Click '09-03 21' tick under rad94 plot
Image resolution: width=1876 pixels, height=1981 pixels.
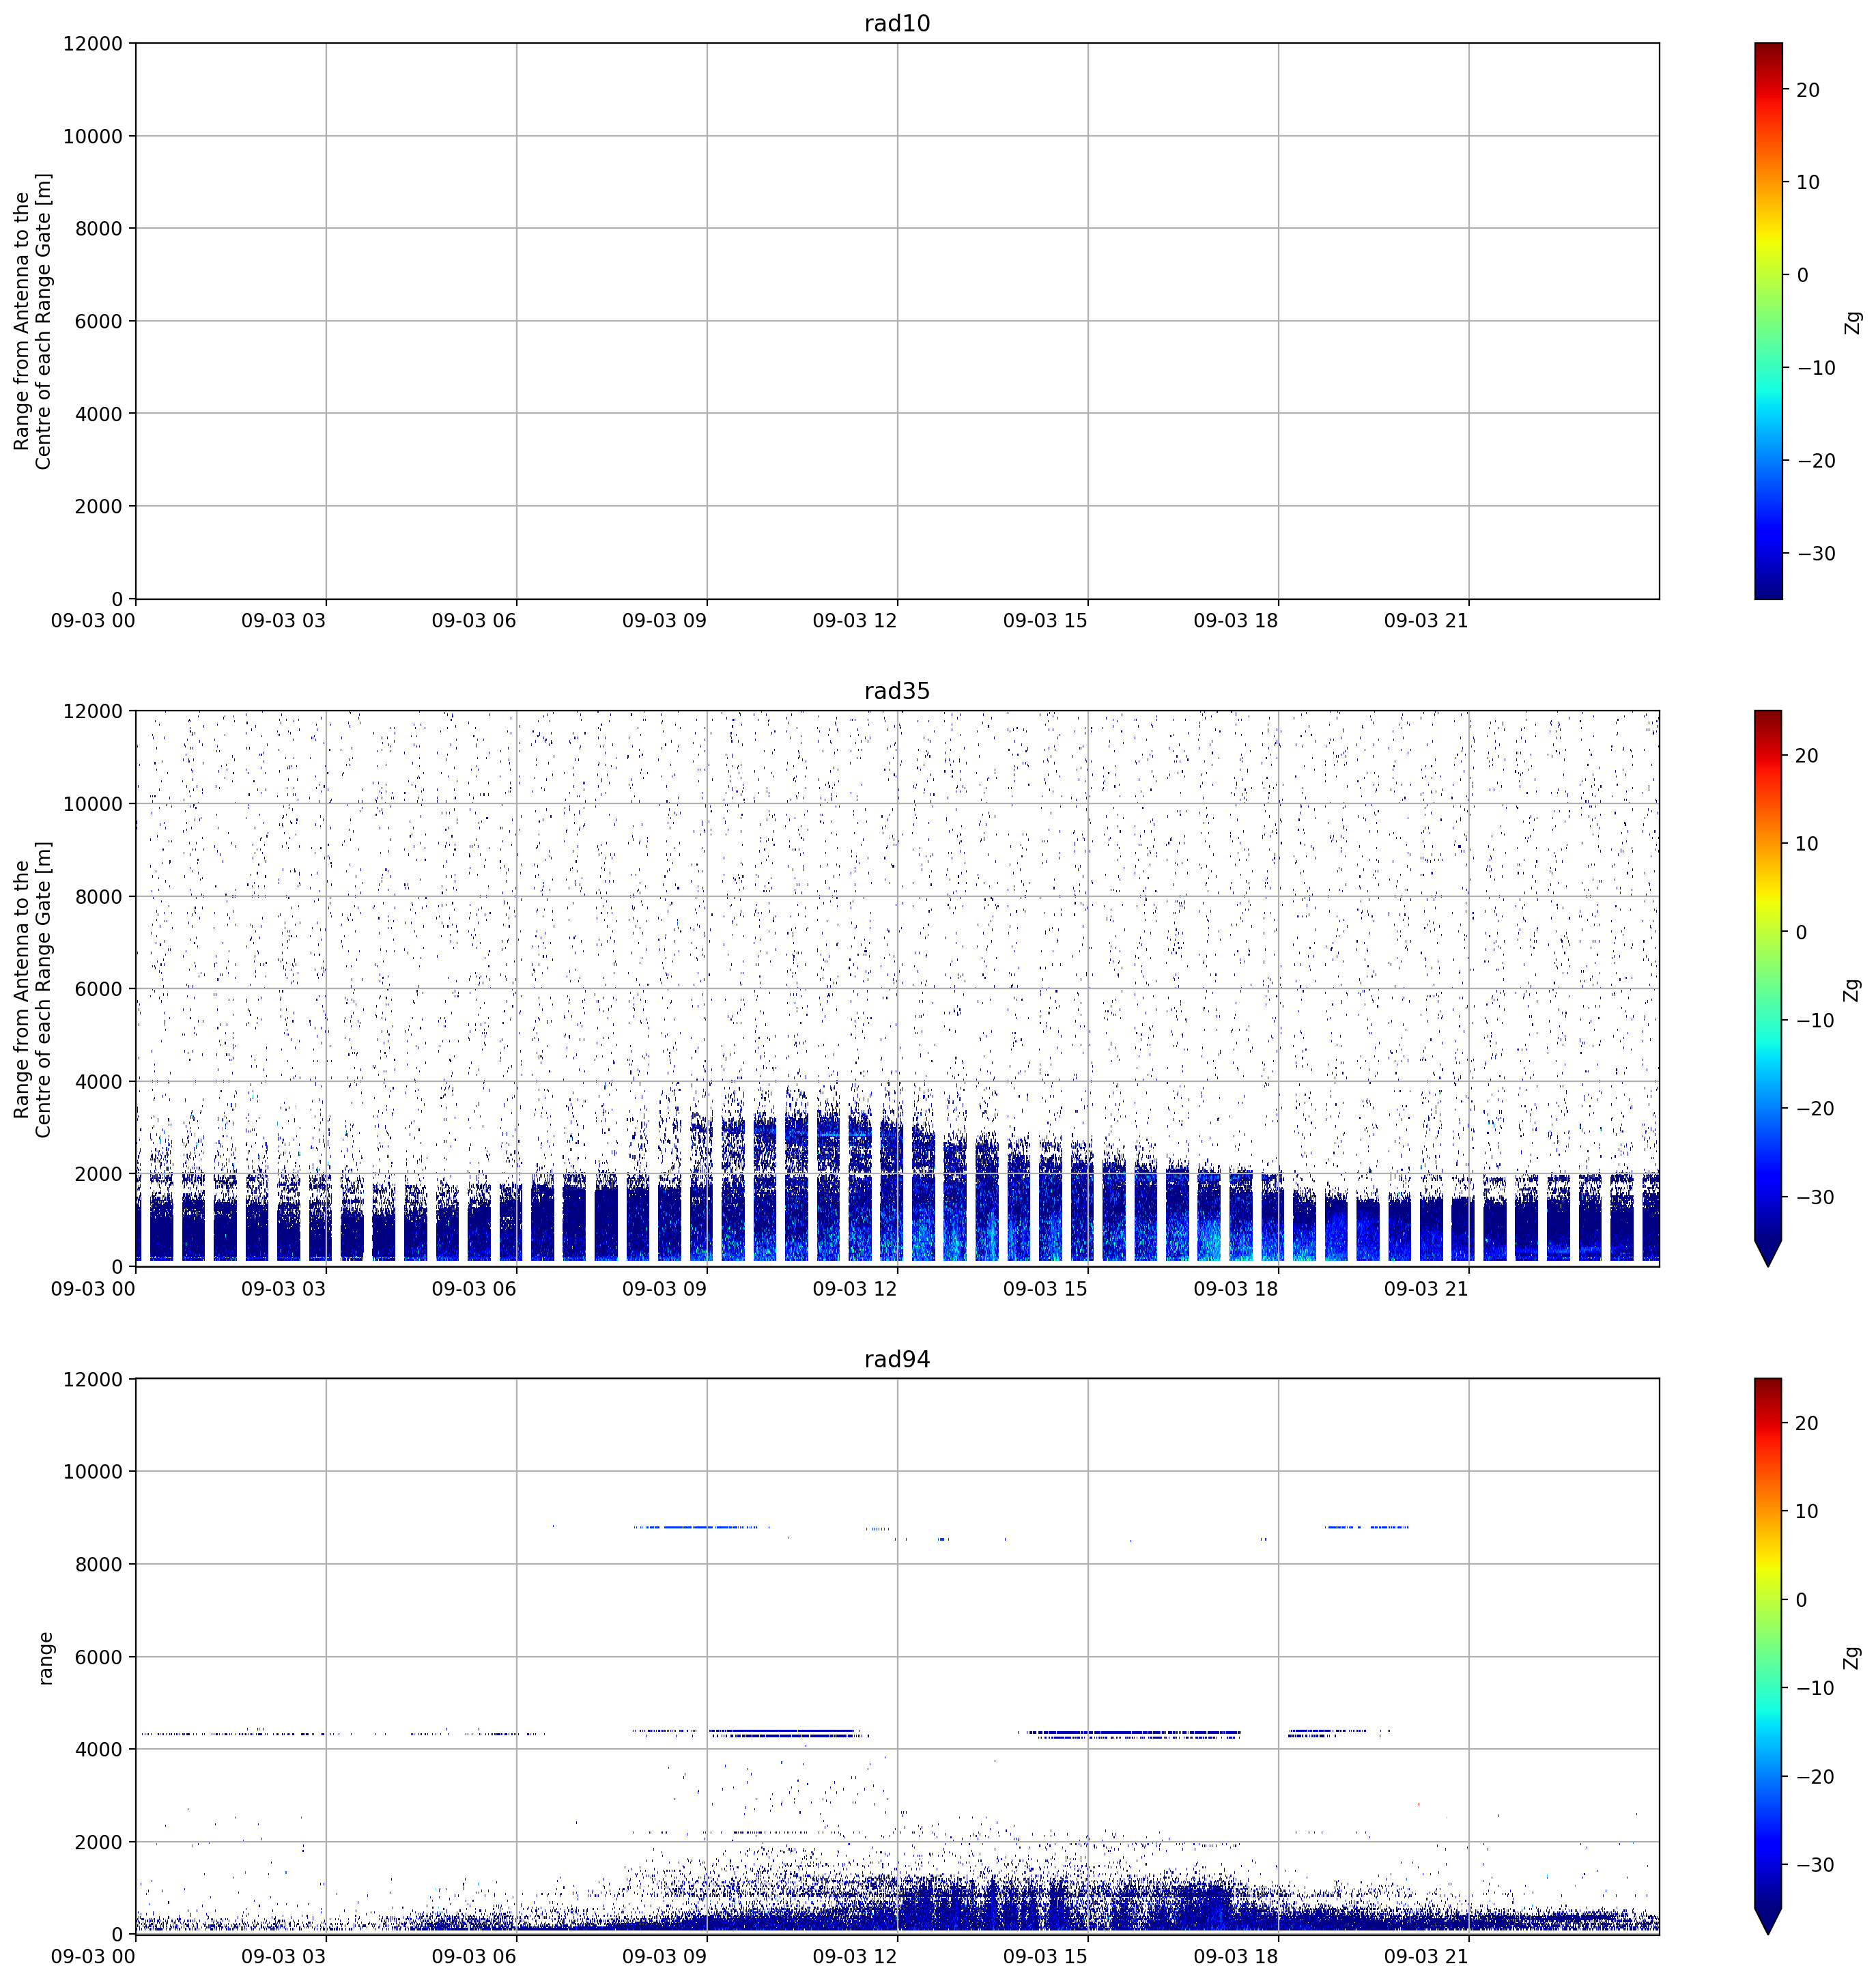(1426, 1957)
